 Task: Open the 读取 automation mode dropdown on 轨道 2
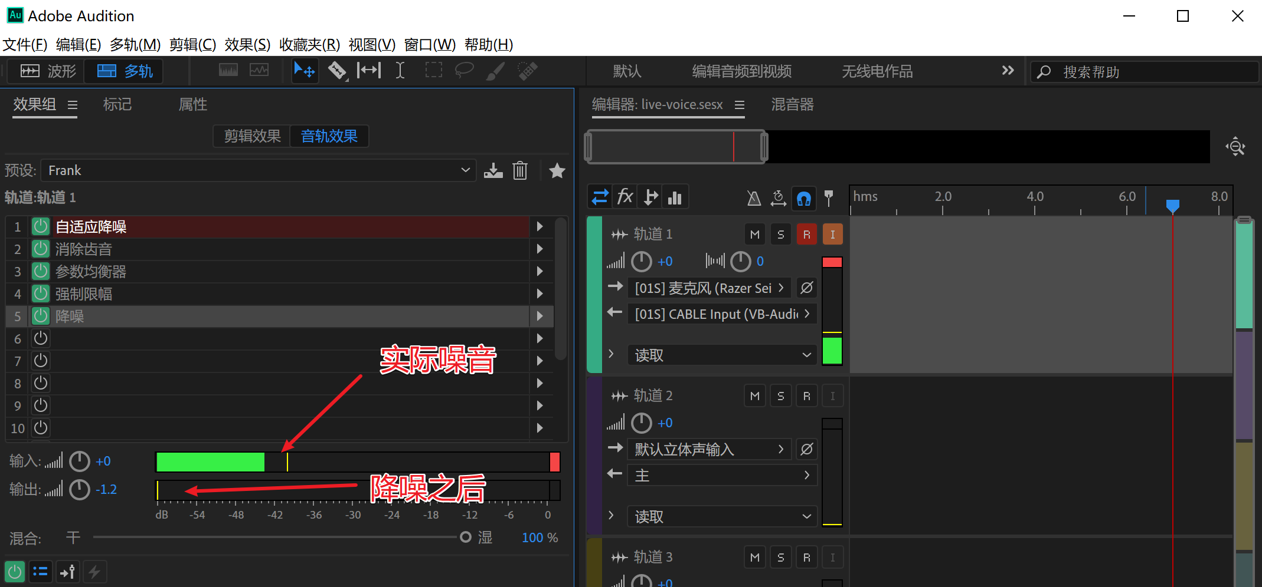tap(721, 516)
